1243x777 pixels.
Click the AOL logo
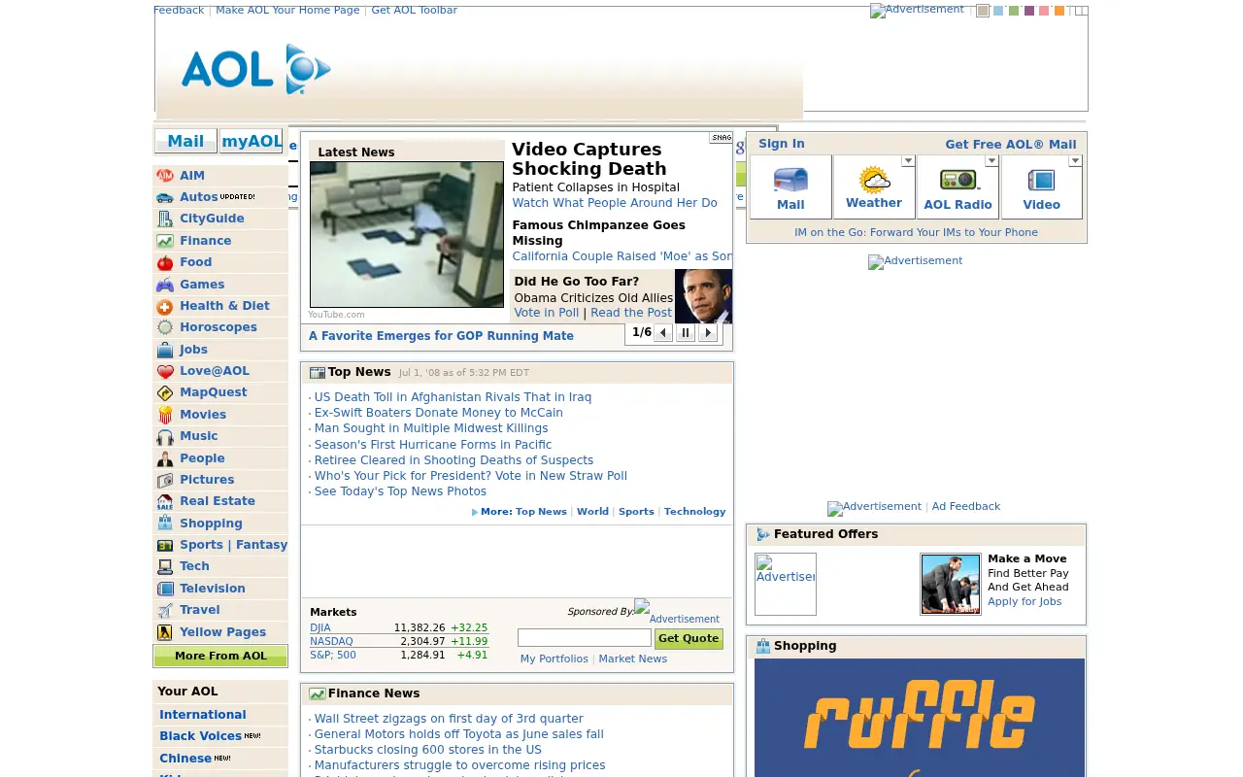click(256, 69)
